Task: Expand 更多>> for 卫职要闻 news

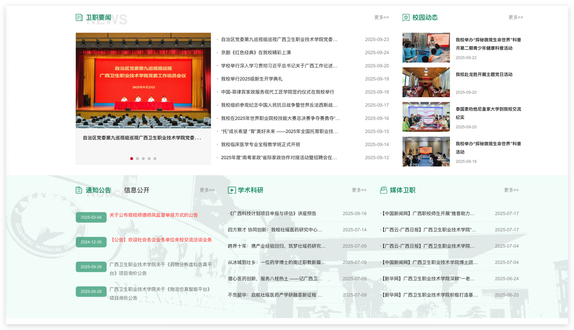Action: (x=381, y=17)
